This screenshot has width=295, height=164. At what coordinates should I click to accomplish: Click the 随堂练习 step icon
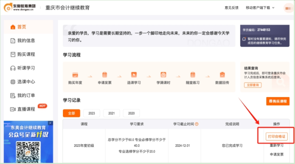[x=193, y=75]
